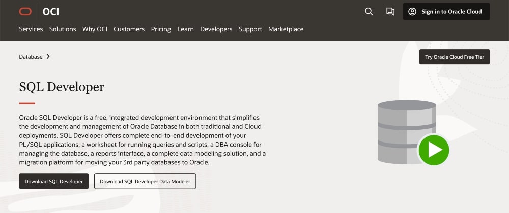The image size is (509, 213).
Task: Click the Oracle logo icon
Action: pyautogui.click(x=25, y=11)
